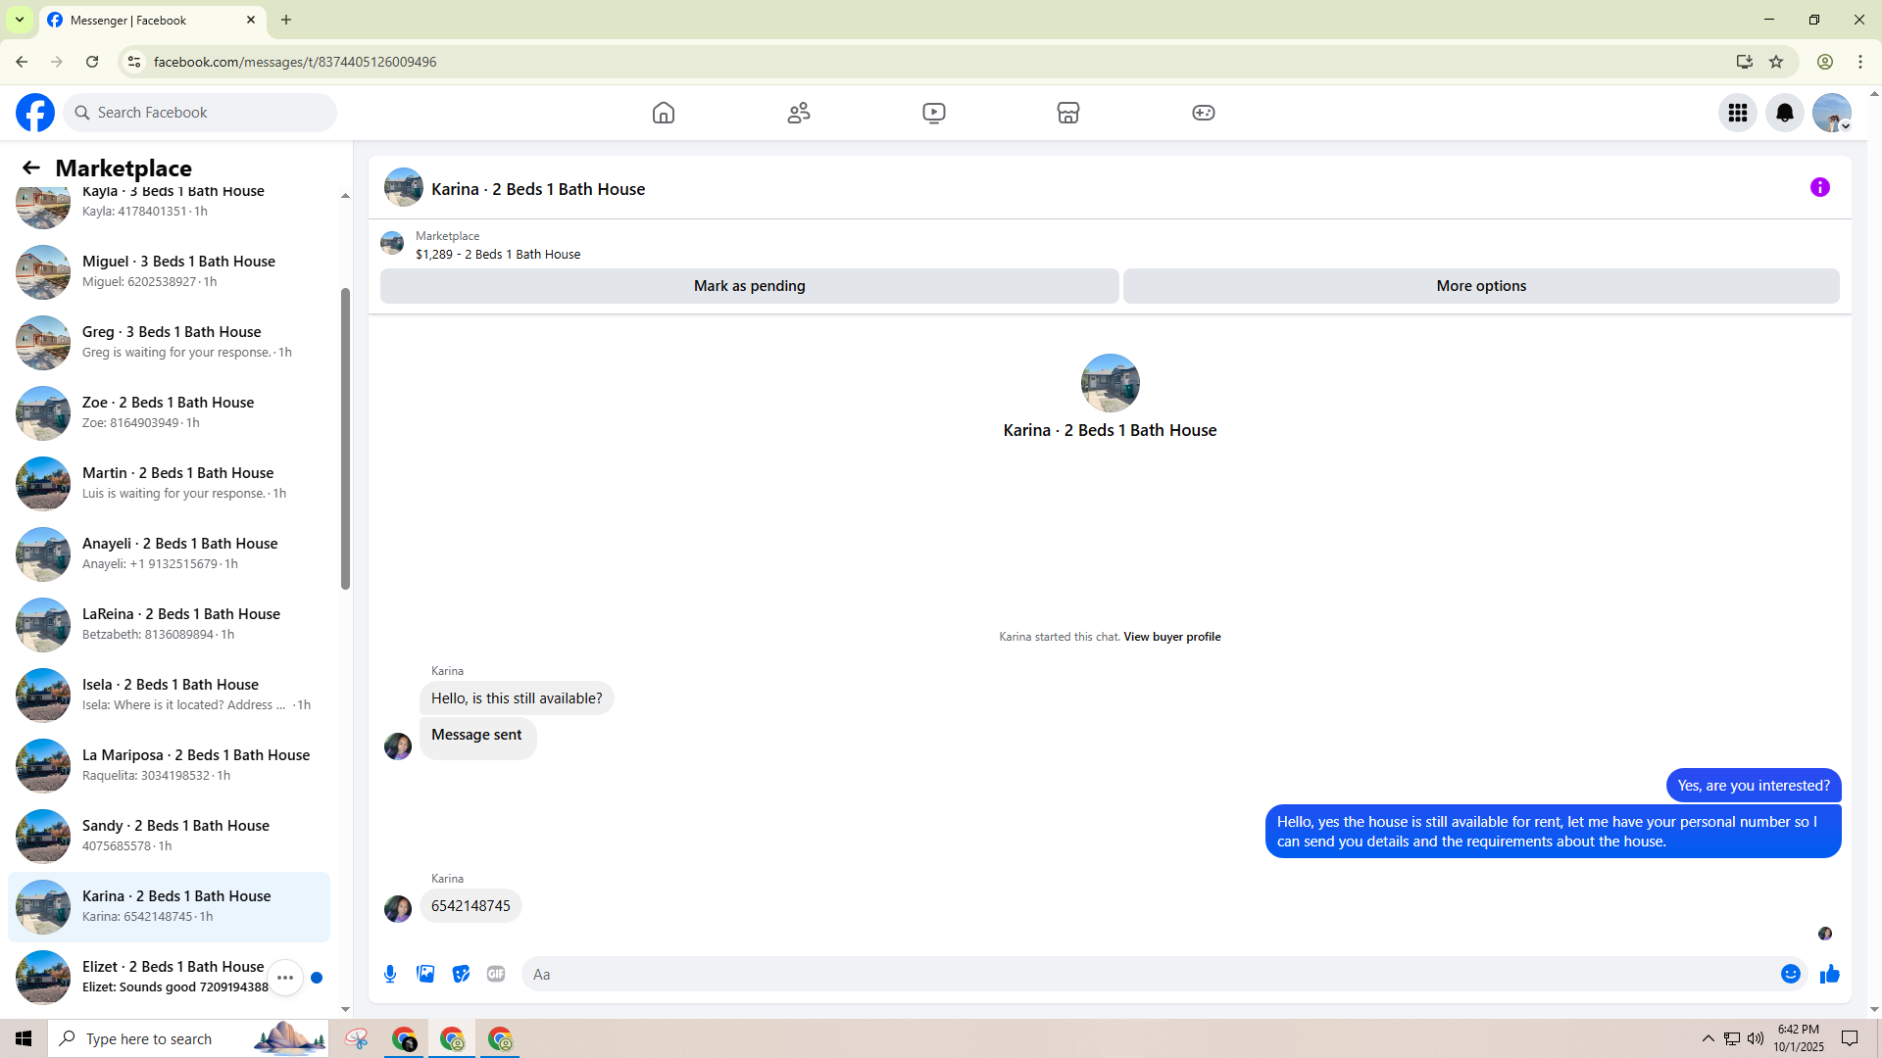Image resolution: width=1882 pixels, height=1058 pixels.
Task: Open the $1,289 - 2 Beds listing title
Action: click(498, 255)
